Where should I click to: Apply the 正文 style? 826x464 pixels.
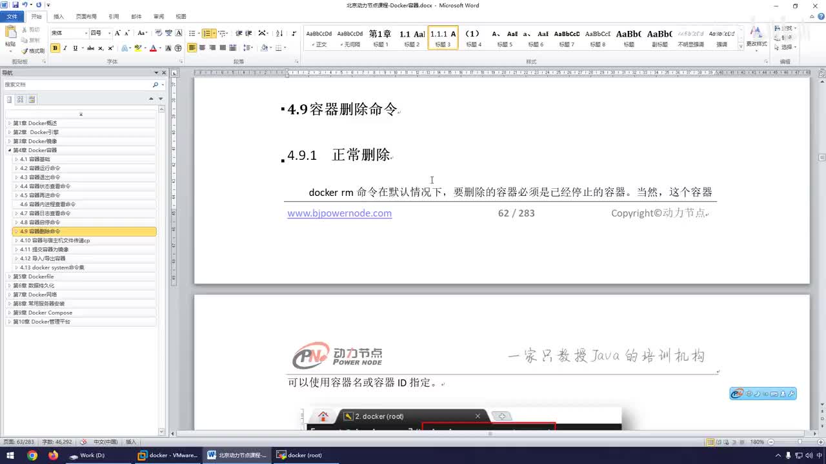(x=319, y=38)
